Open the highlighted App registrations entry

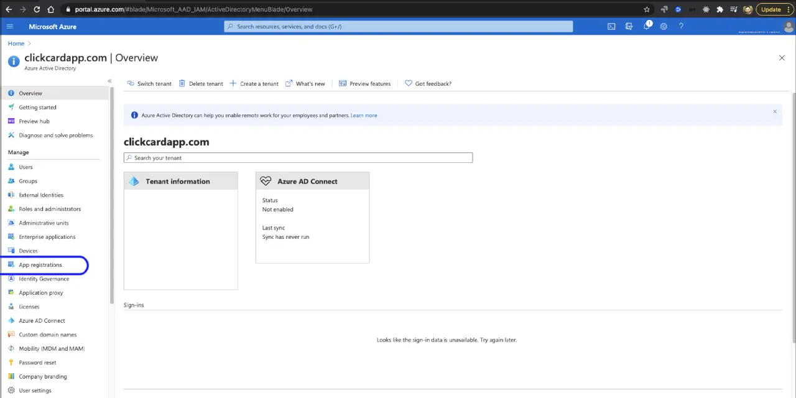40,264
